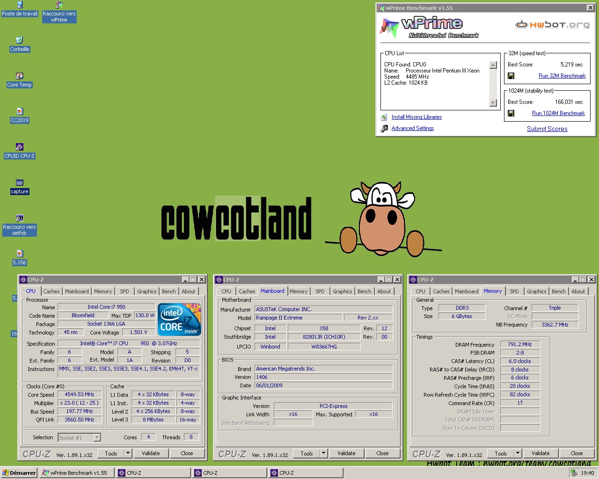Run the 1024M Benchmark link
Viewport: 599px width, 479px height.
[x=558, y=113]
